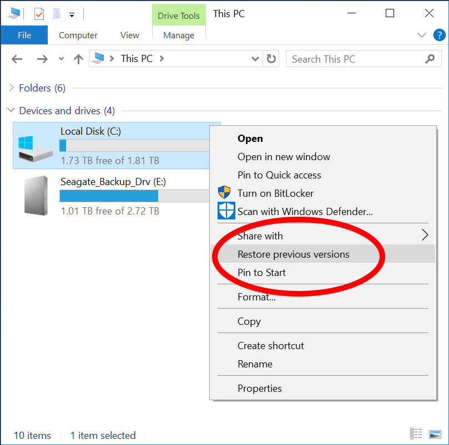Click the Back navigation arrow
The image size is (449, 445).
(17, 59)
